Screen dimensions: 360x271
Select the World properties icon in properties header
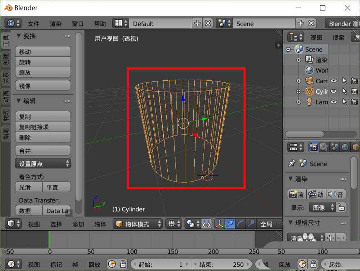click(345, 147)
